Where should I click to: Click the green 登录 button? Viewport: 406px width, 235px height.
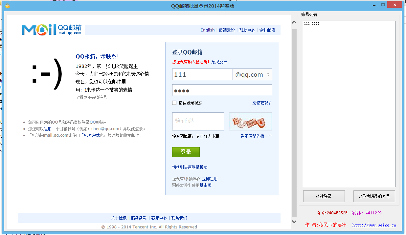coord(186,152)
